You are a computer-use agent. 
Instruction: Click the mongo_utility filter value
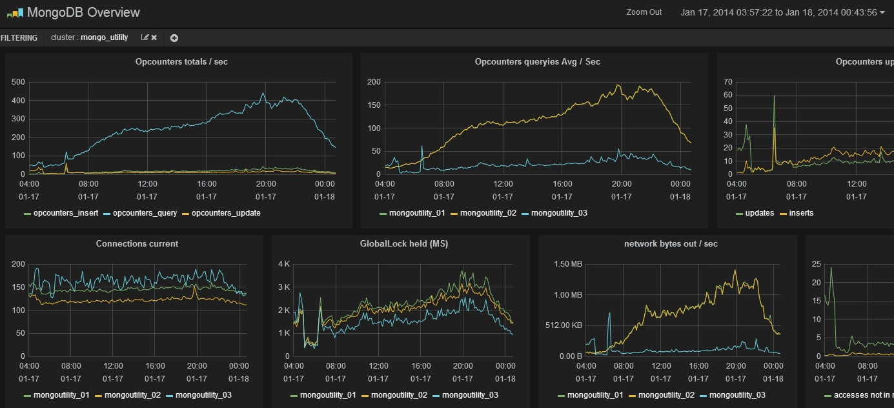[x=104, y=37]
